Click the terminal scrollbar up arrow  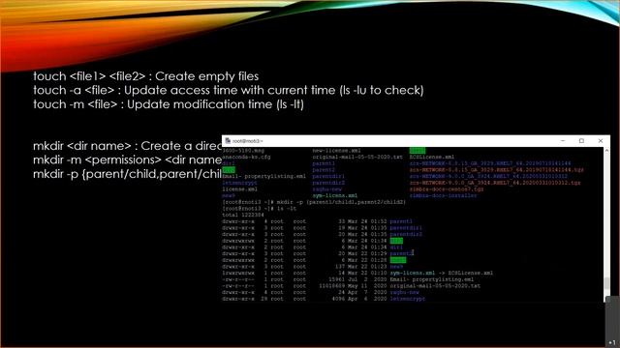click(x=607, y=151)
